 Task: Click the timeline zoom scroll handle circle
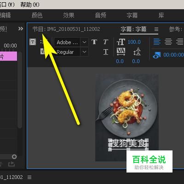click(x=14, y=157)
